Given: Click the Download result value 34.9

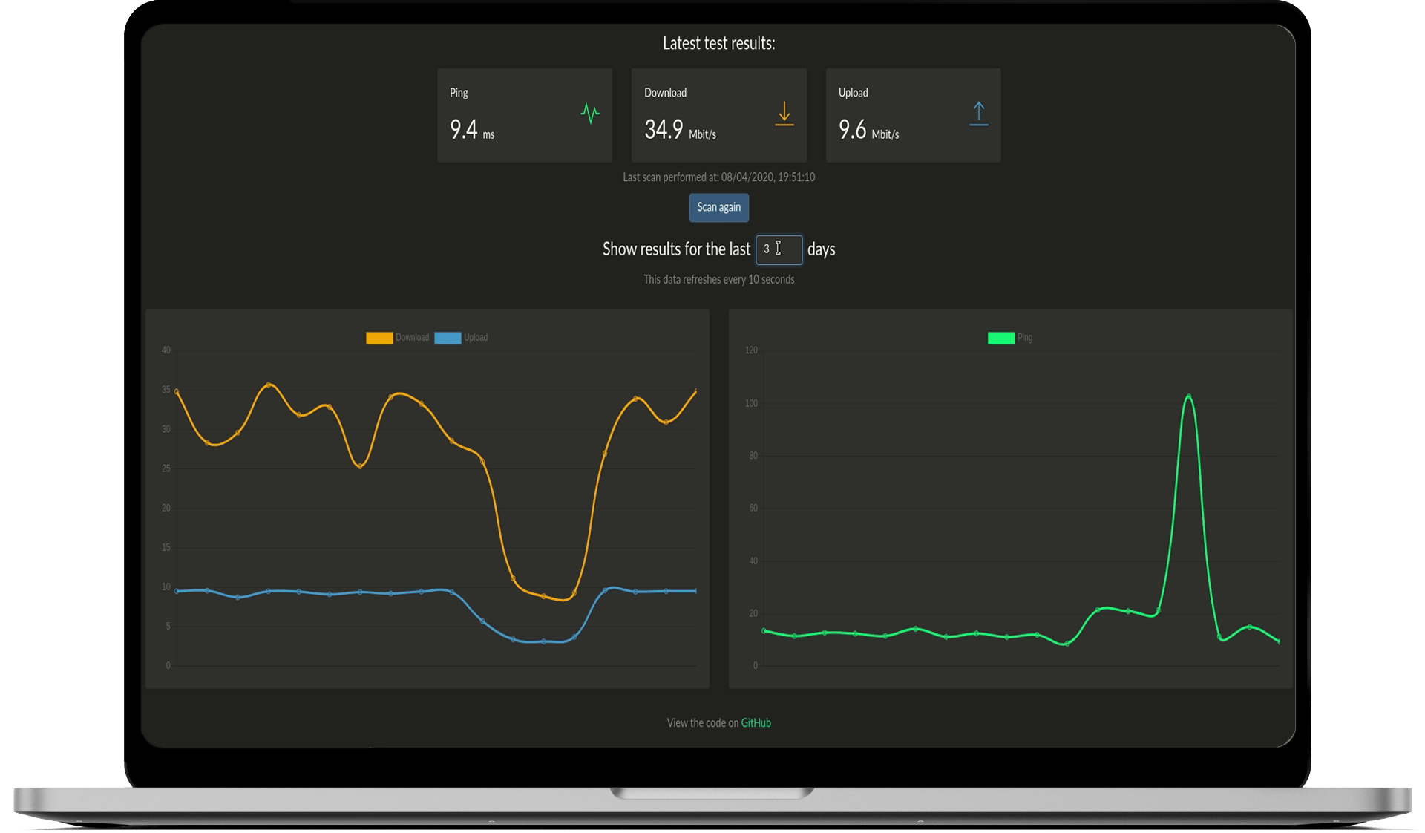Looking at the screenshot, I should (664, 130).
